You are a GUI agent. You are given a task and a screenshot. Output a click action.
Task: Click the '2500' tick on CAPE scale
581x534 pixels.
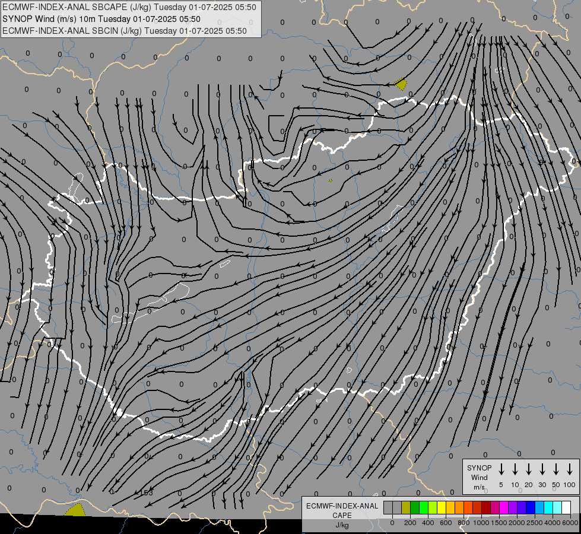[x=535, y=523]
